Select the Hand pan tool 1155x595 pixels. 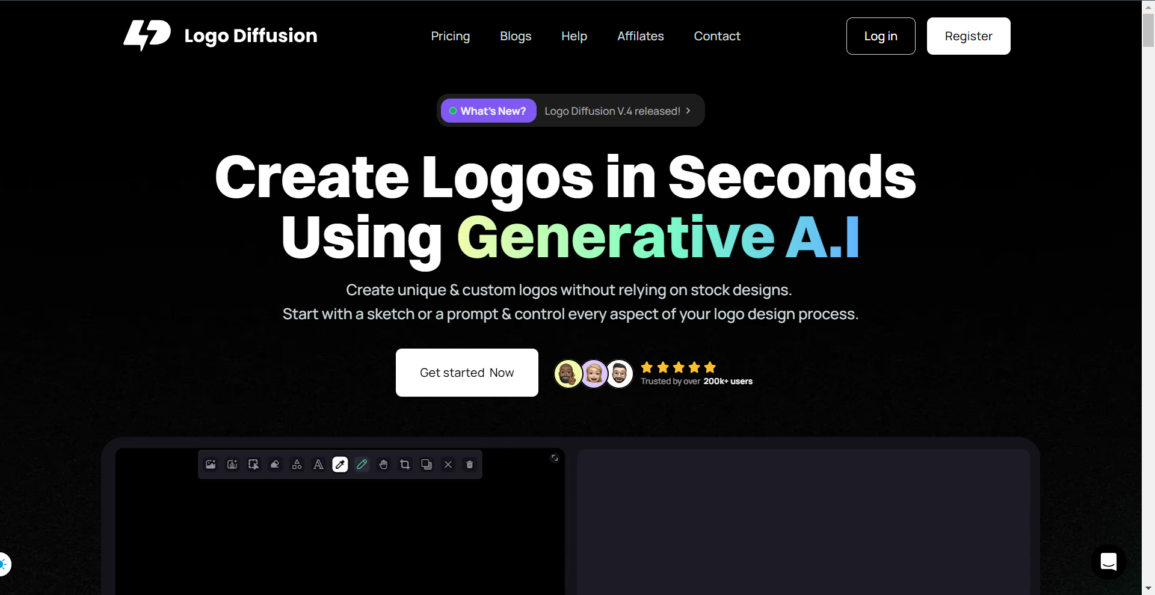383,465
